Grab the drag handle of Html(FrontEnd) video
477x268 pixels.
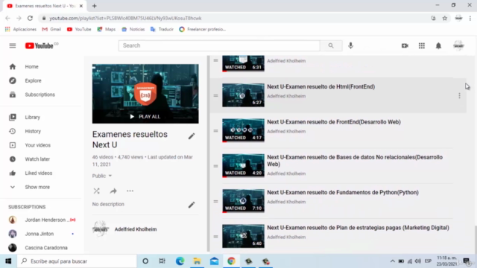[215, 96]
